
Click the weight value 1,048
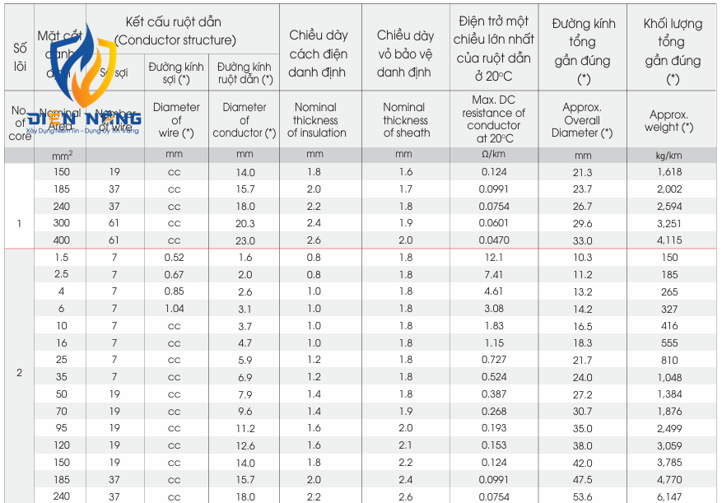pos(669,377)
